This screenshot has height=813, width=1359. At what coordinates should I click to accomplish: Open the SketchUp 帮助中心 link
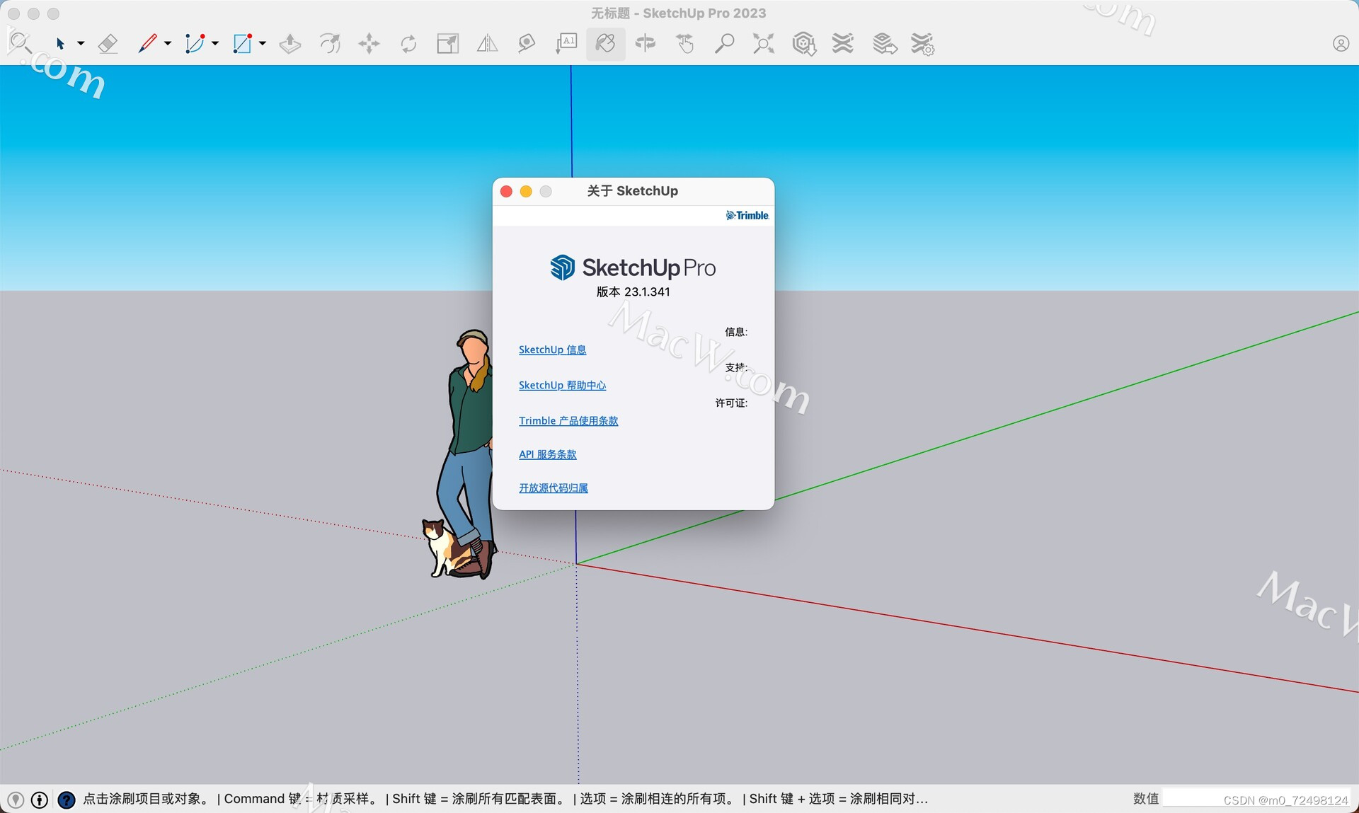(x=562, y=385)
